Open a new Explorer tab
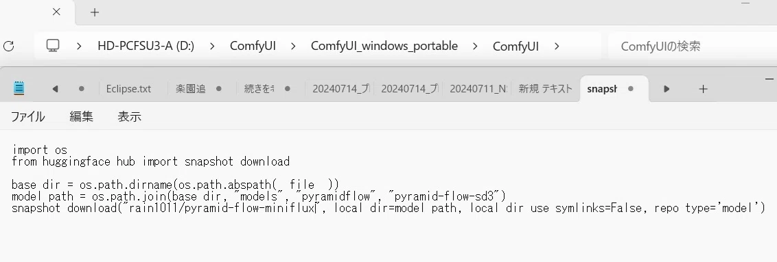777x262 pixels. (x=95, y=12)
